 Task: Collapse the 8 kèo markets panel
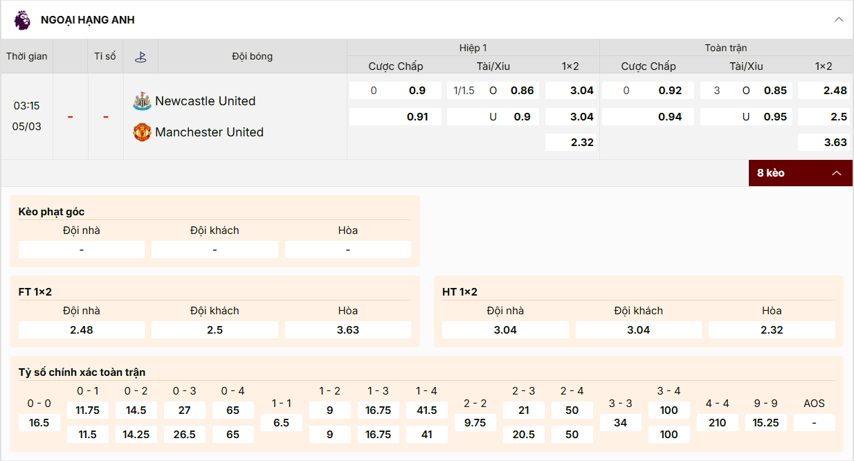[837, 173]
